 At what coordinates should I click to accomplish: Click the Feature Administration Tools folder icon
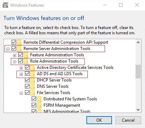[26, 55]
